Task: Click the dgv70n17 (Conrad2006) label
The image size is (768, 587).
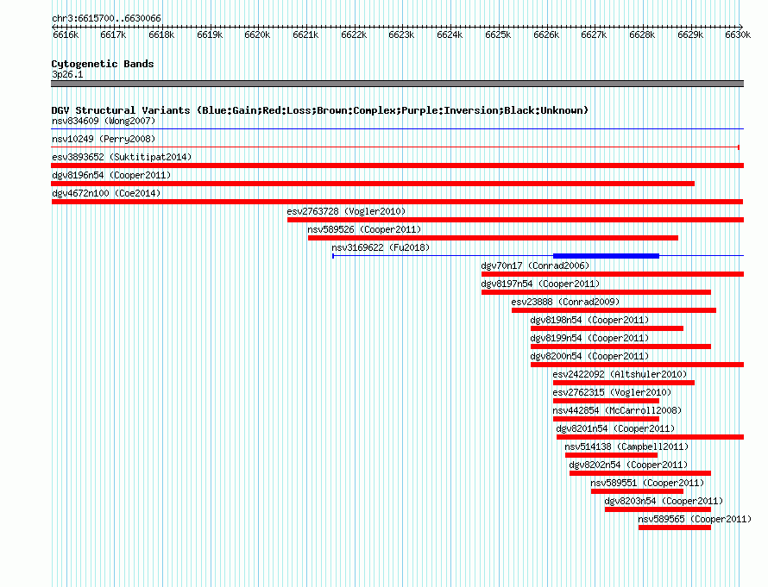Action: pos(535,265)
